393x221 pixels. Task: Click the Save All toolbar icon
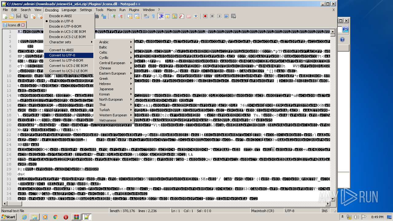coord(25,16)
